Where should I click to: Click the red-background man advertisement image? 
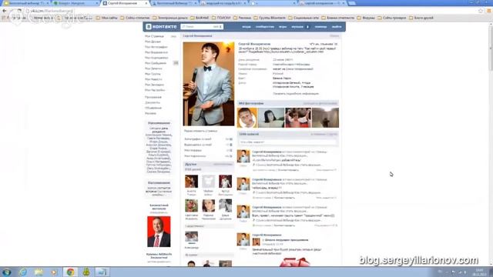[x=159, y=232]
